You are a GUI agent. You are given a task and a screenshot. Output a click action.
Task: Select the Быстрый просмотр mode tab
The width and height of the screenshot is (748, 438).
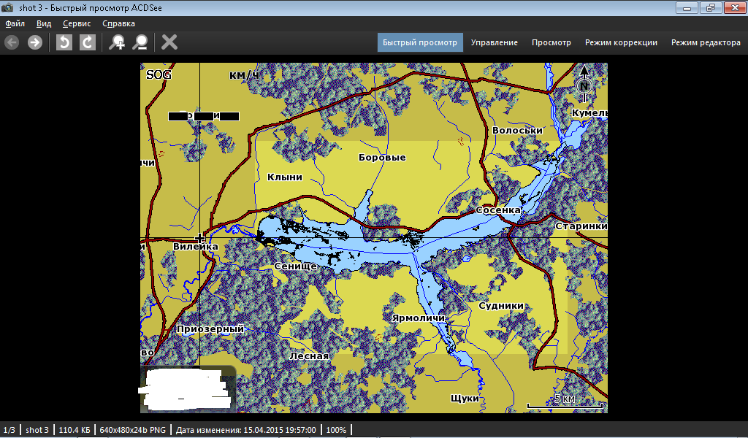click(x=420, y=42)
